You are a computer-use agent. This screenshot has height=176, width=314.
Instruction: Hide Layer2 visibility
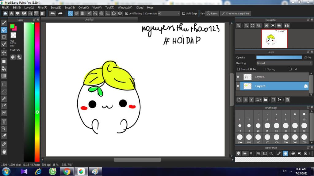[238, 77]
